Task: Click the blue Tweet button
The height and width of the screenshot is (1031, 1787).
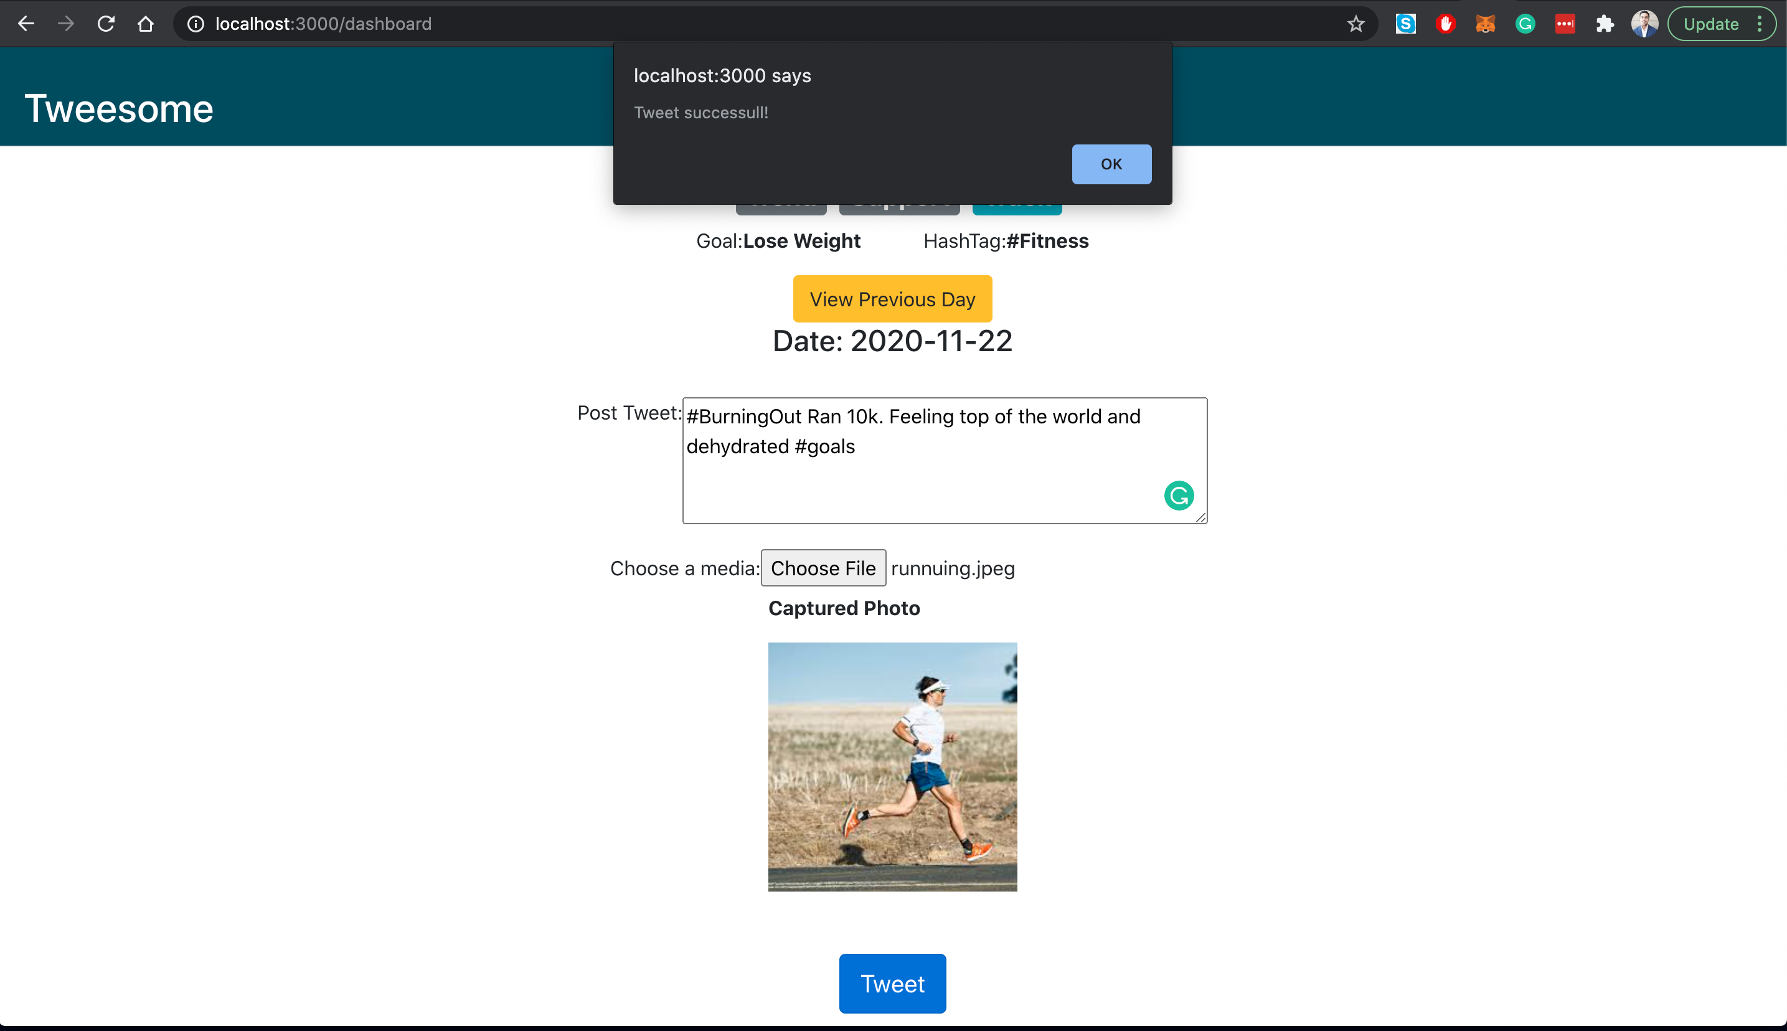Action: [x=892, y=984]
